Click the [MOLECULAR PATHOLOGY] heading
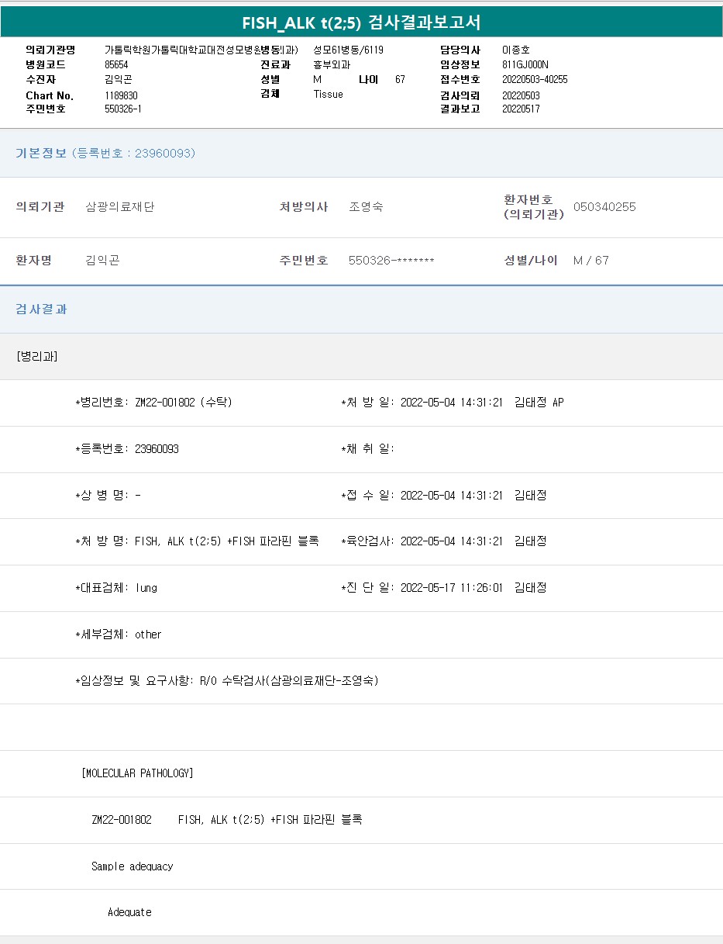Image resolution: width=723 pixels, height=944 pixels. [137, 773]
